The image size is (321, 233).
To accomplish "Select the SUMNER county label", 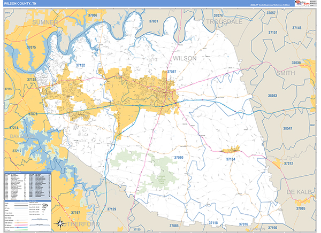I will [45, 22].
